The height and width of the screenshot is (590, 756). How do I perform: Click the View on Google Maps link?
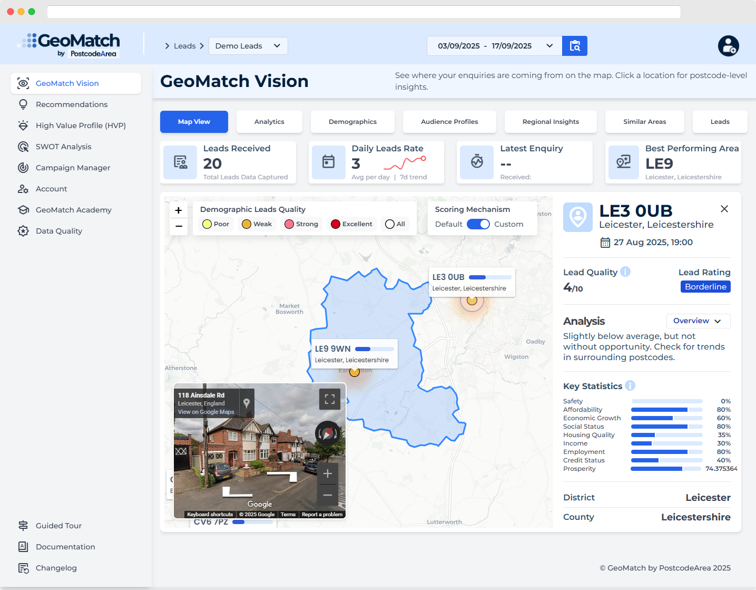tap(206, 412)
